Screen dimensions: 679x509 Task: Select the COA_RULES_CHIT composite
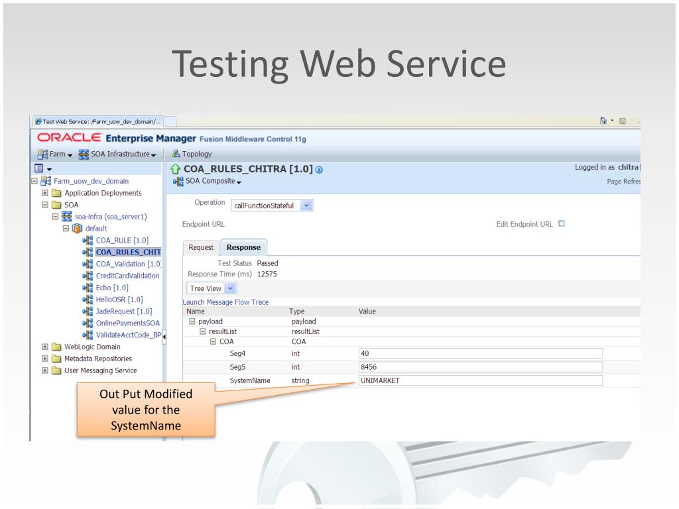point(128,252)
